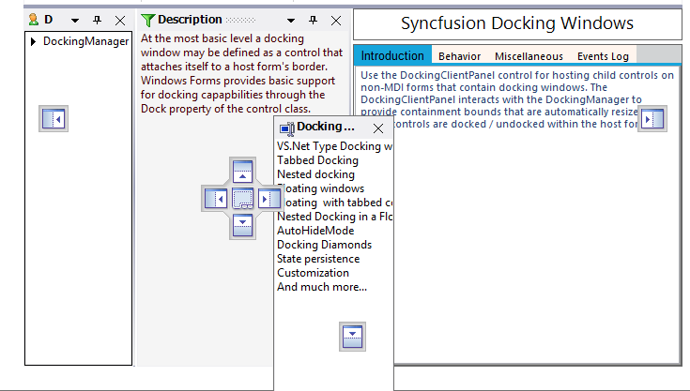Click the Description panel's green funnel icon
690x391 pixels.
(147, 20)
